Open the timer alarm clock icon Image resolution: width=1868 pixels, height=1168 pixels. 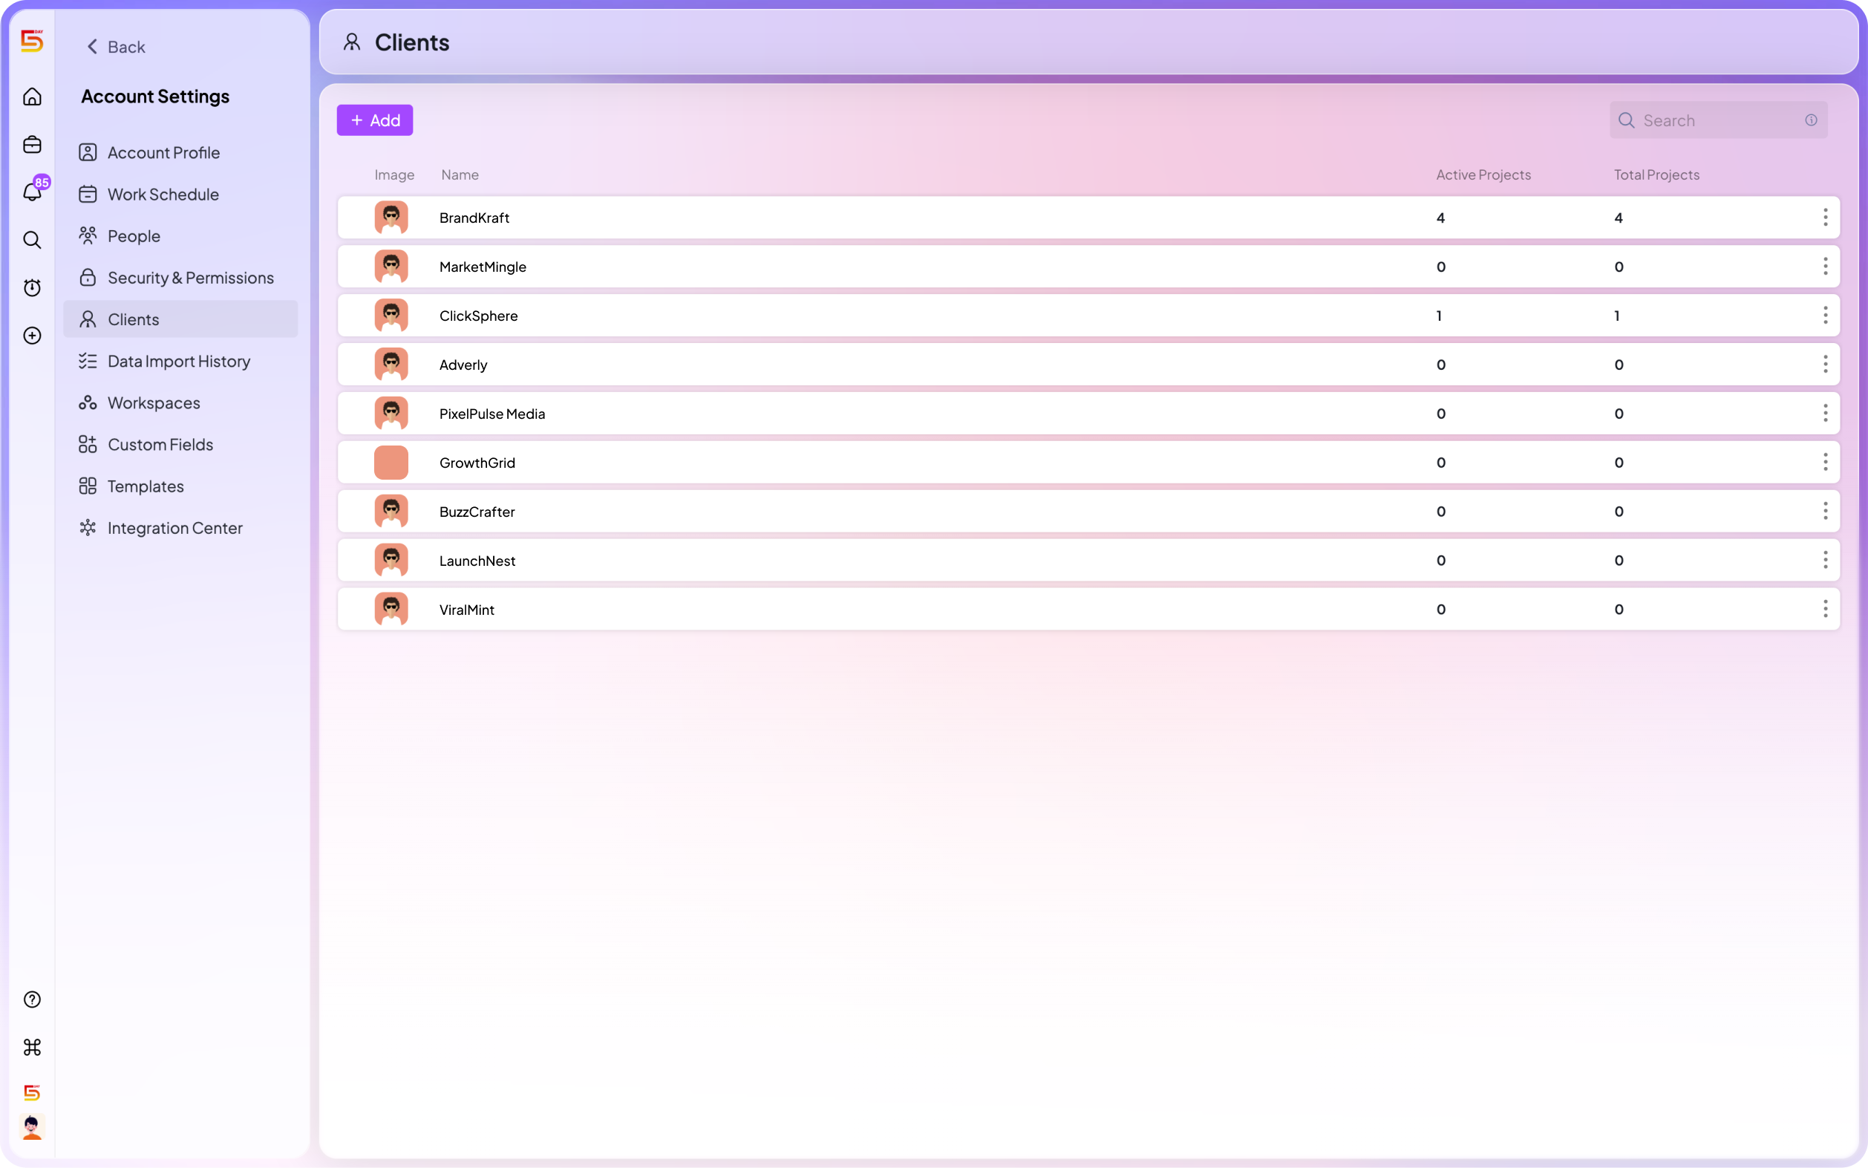point(32,287)
